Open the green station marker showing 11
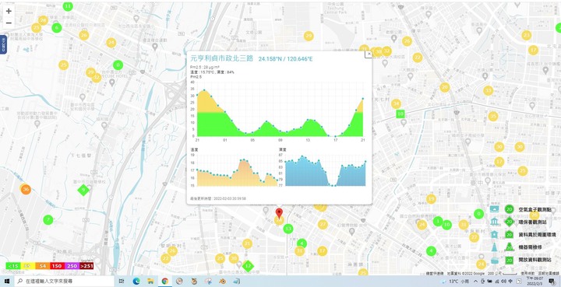The image size is (561, 287). (x=68, y=6)
